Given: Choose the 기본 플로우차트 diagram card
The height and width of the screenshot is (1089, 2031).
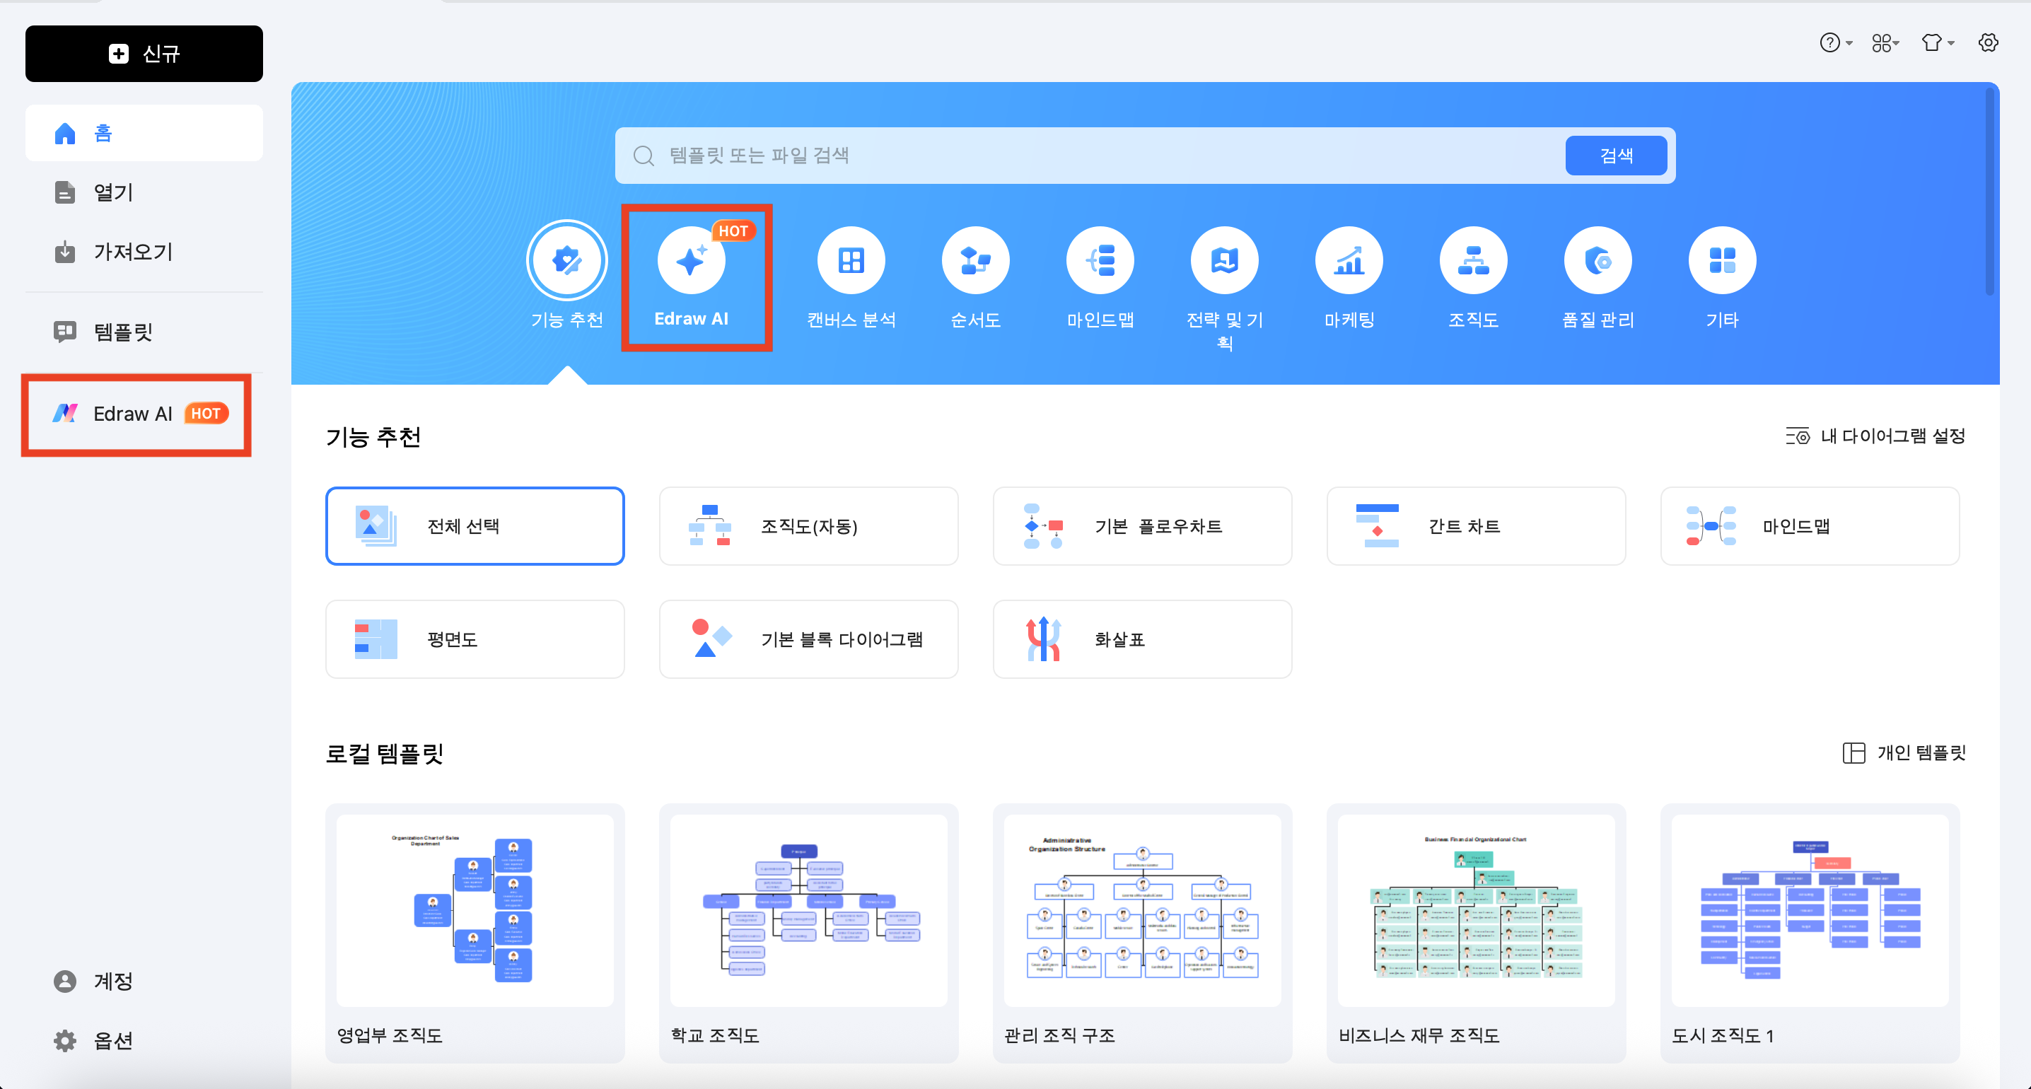Looking at the screenshot, I should pyautogui.click(x=1141, y=526).
